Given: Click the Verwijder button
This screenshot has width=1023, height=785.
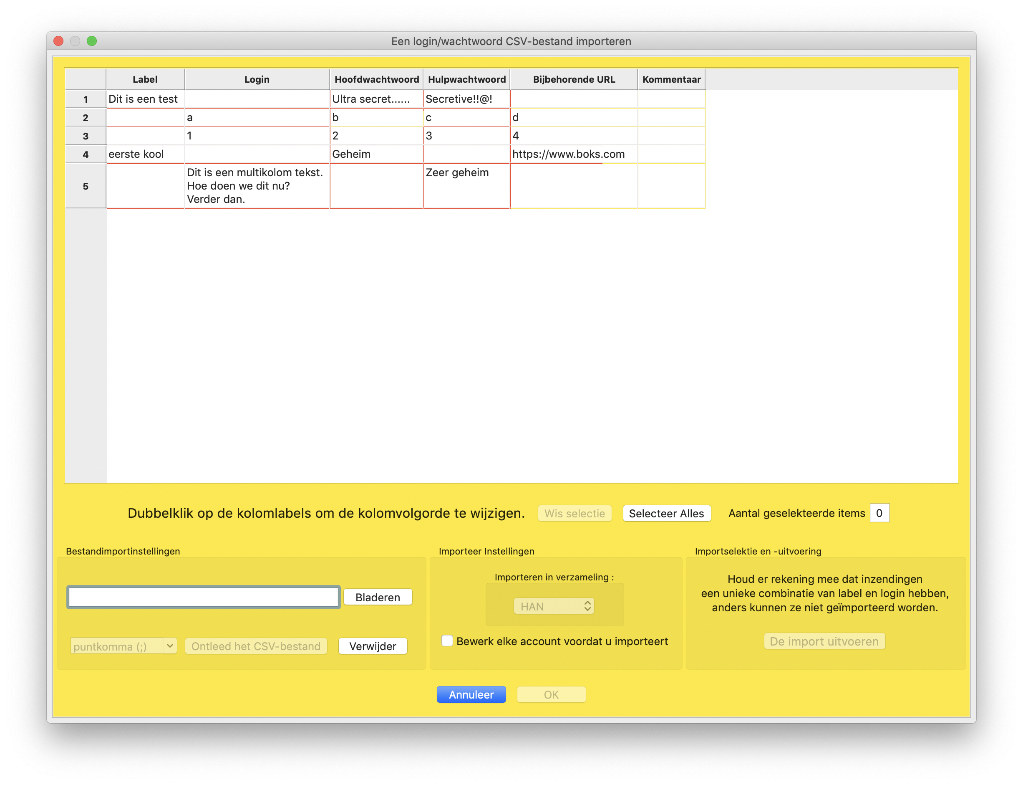Looking at the screenshot, I should click(x=373, y=646).
